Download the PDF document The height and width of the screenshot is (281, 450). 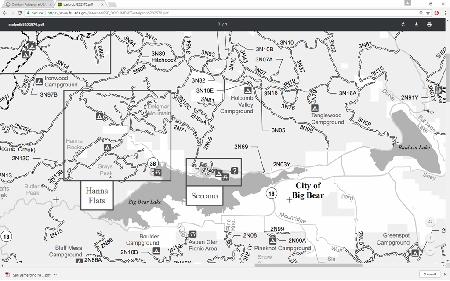pyautogui.click(x=416, y=25)
